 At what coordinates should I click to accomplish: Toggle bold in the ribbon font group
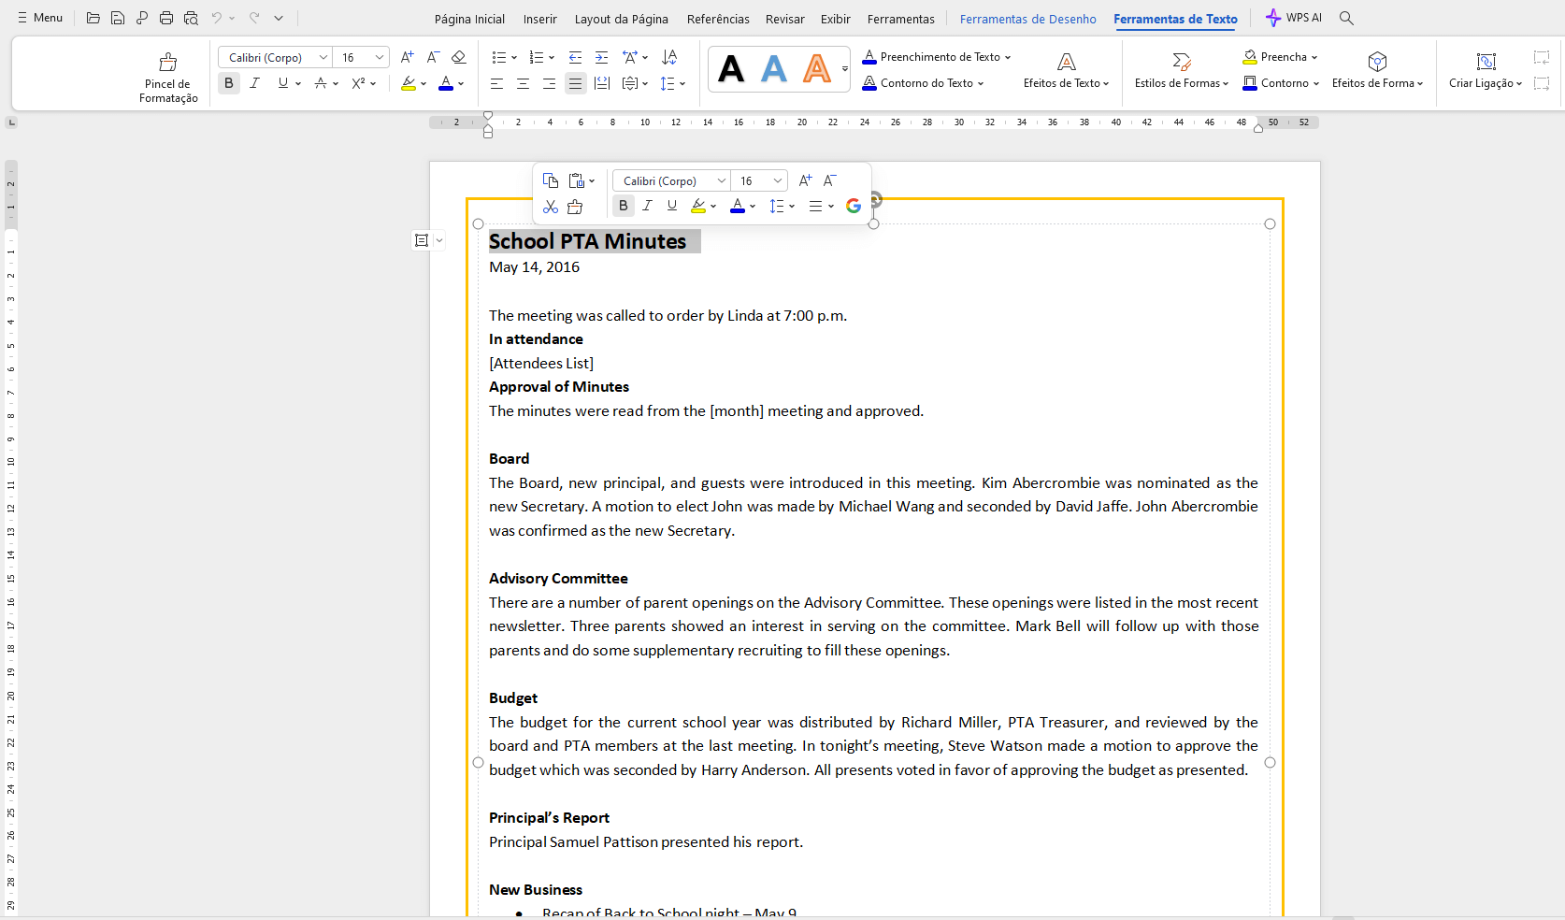229,83
